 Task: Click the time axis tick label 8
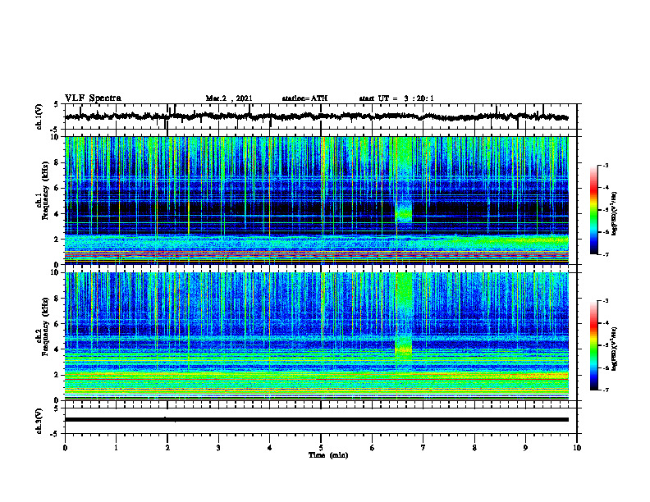[x=474, y=448]
